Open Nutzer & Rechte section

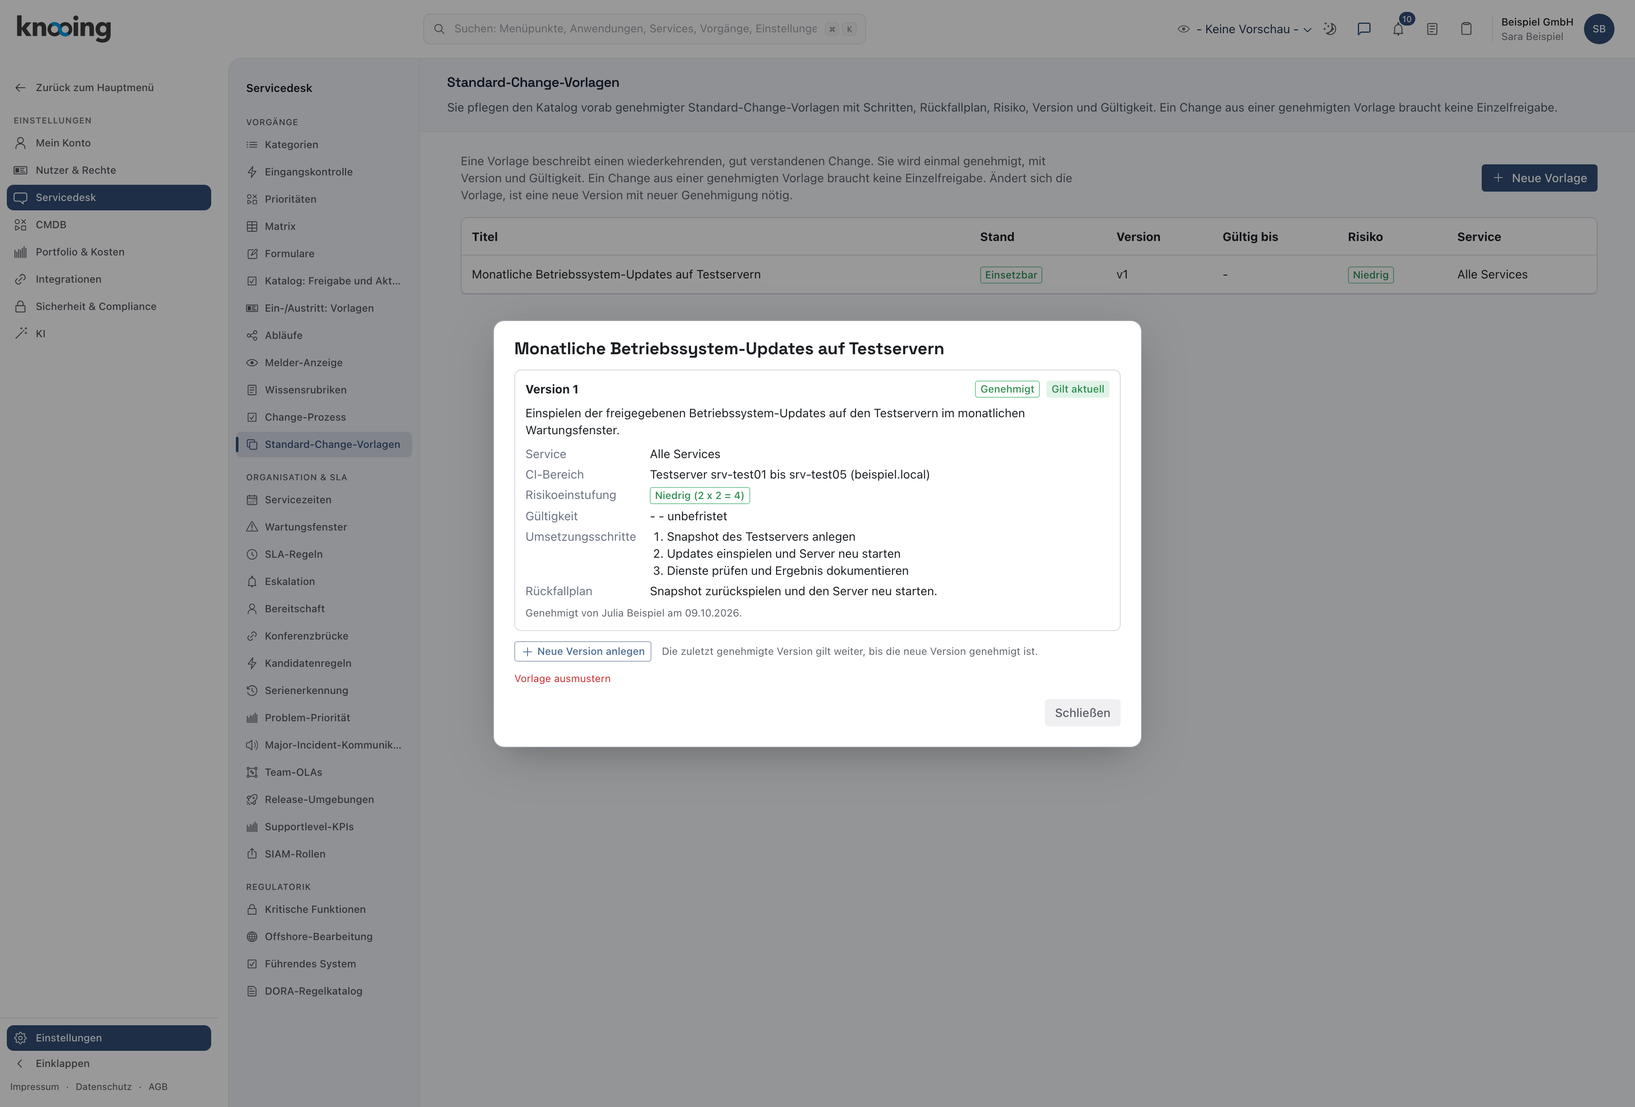coord(109,170)
